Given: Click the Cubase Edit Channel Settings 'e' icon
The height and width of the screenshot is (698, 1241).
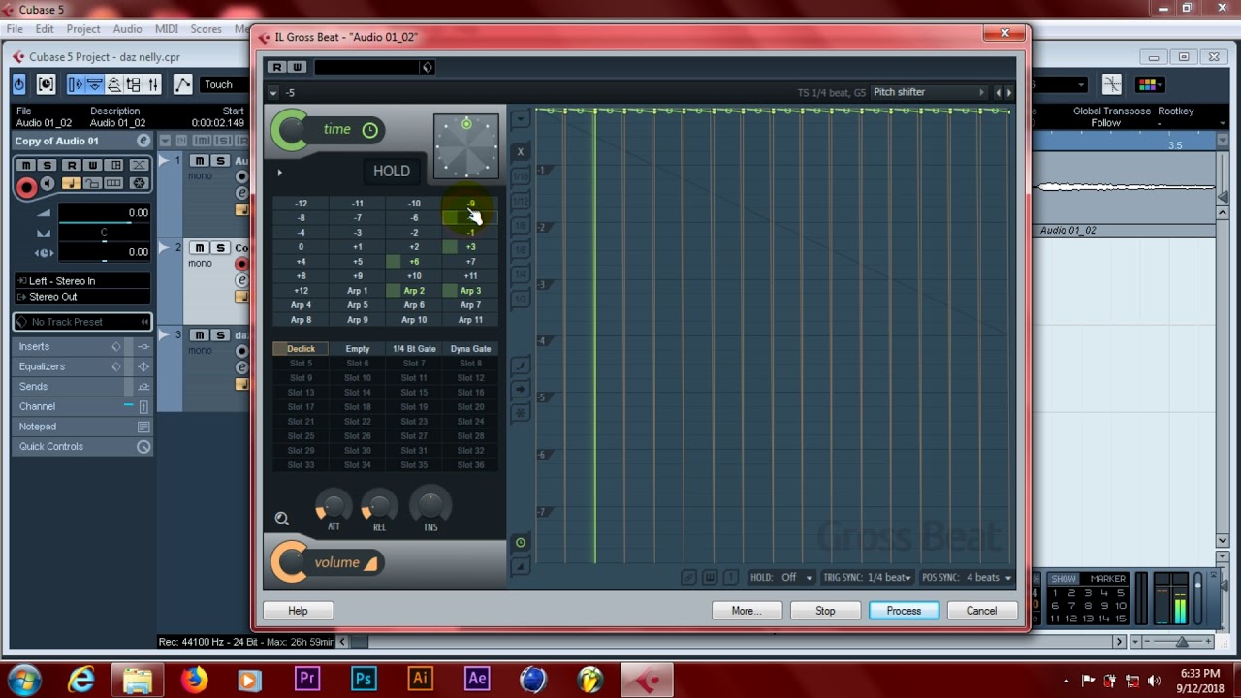Looking at the screenshot, I should 143,142.
